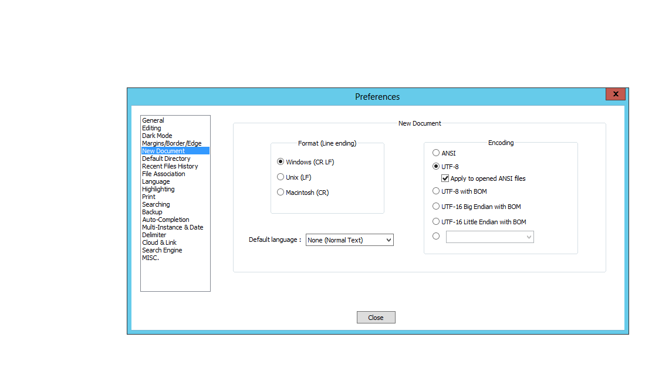652x381 pixels.
Task: Switch to Dark Mode settings
Action: pyautogui.click(x=157, y=136)
